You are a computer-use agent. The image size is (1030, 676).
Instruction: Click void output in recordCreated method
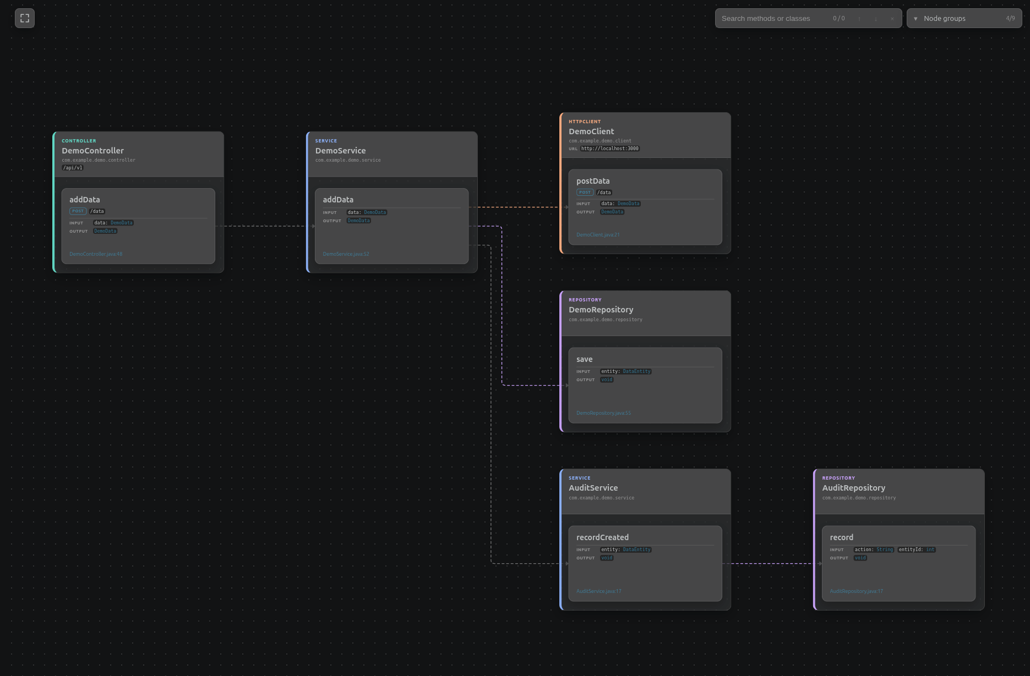[x=607, y=558]
